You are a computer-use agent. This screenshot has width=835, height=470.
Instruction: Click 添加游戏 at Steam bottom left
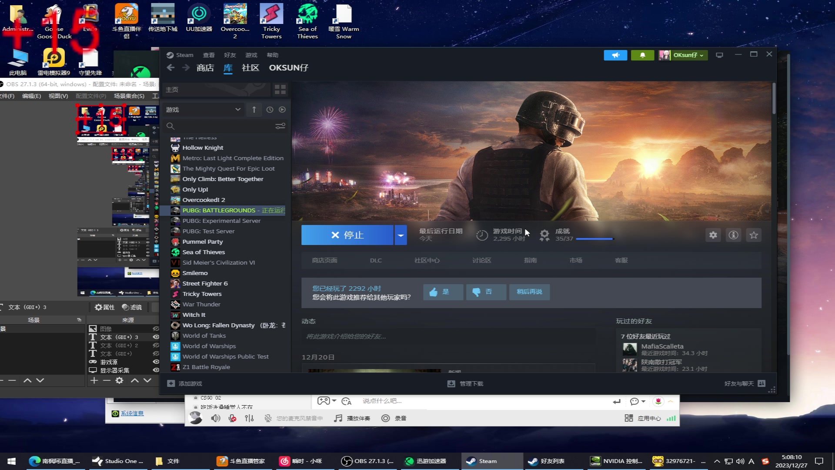point(185,383)
